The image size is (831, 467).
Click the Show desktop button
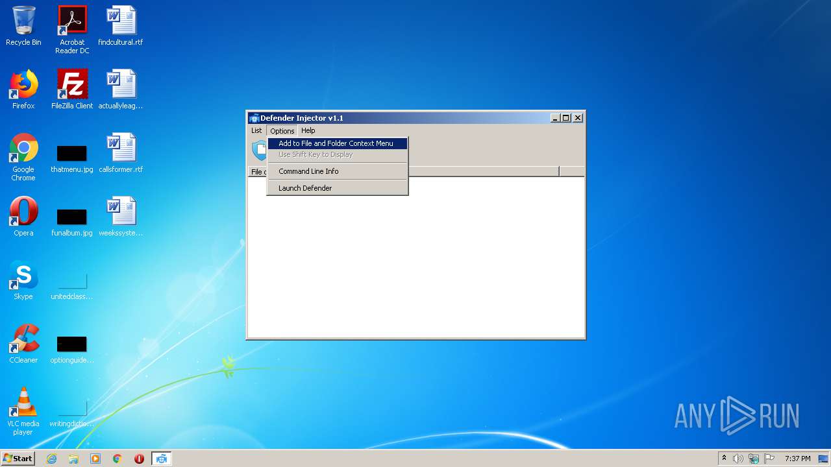824,459
